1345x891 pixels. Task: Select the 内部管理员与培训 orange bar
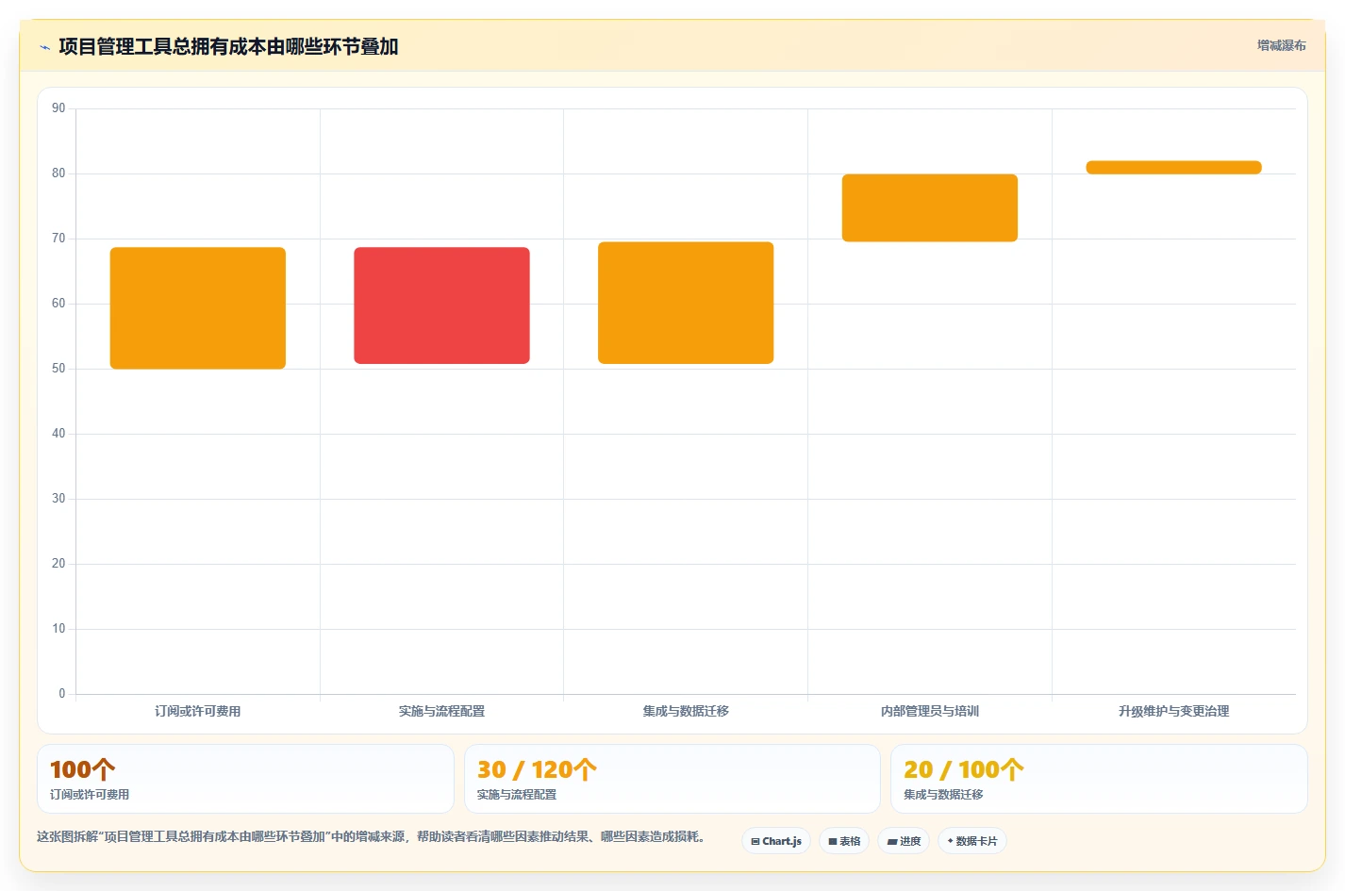[930, 208]
